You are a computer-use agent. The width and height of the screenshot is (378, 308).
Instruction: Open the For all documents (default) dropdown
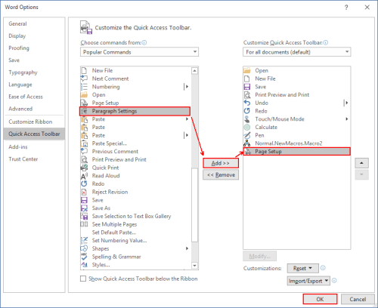pos(297,52)
